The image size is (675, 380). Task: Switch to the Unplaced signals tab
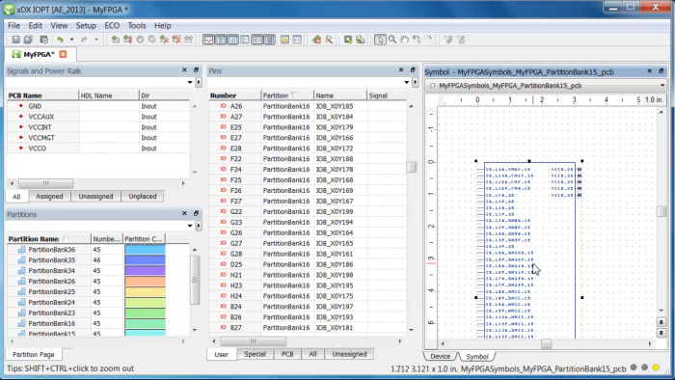tap(143, 196)
